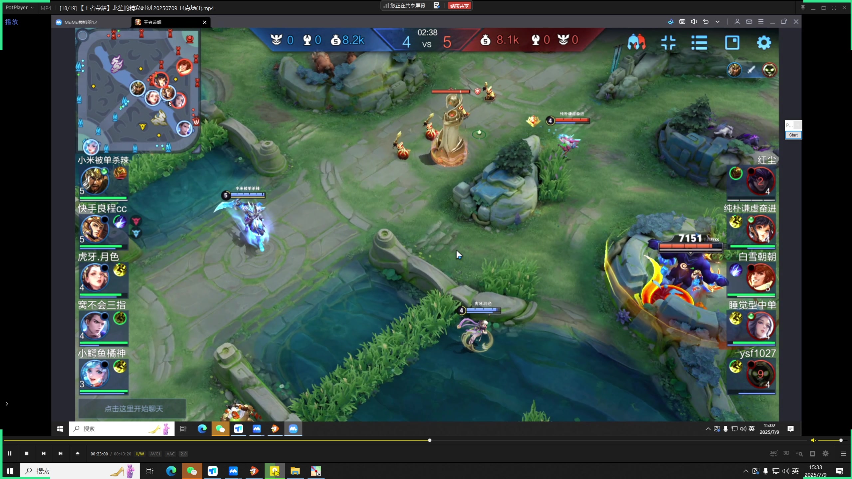
Task: Open the sharing annotation icon beside 结束共享
Action: [437, 6]
